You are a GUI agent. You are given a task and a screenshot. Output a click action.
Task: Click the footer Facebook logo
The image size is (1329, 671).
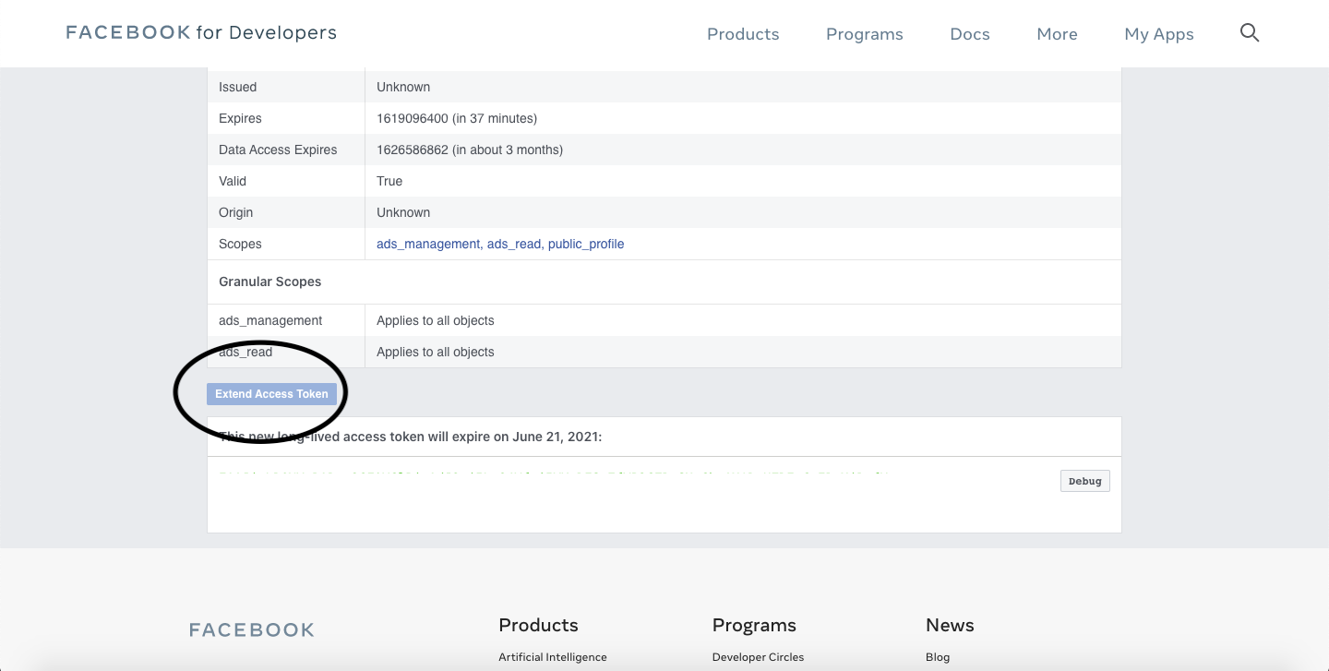[x=252, y=630]
